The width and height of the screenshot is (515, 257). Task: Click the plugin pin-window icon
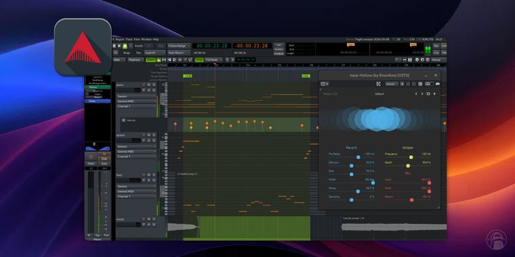pos(379,84)
